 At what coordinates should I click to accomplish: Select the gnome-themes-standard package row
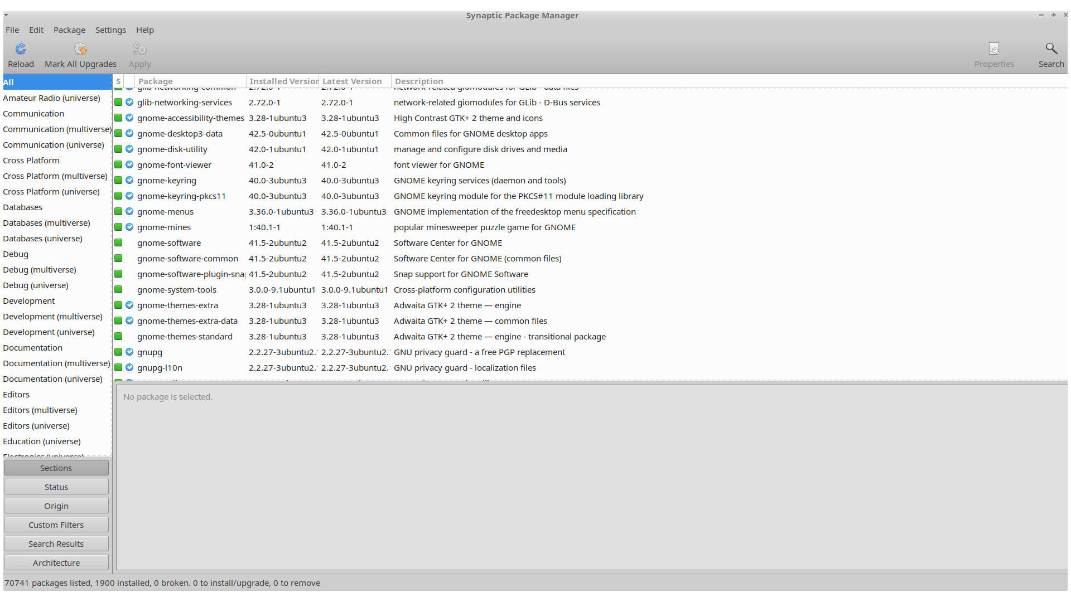click(x=185, y=337)
